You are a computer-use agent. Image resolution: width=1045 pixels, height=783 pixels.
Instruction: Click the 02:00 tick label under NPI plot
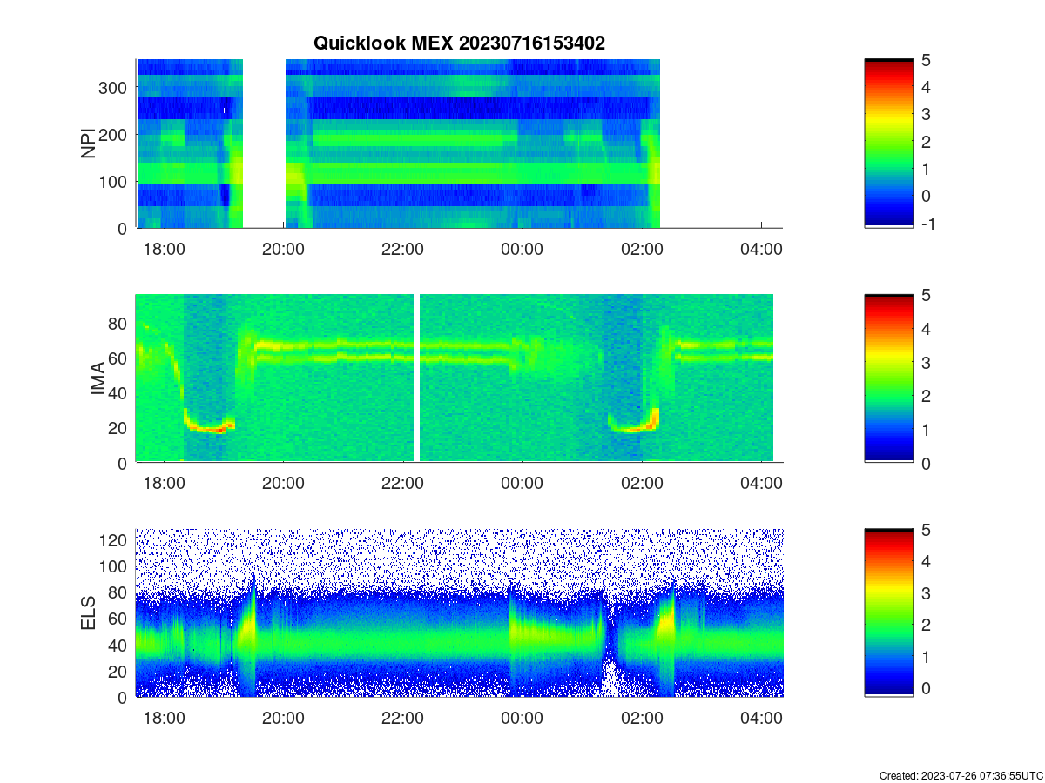tap(642, 249)
